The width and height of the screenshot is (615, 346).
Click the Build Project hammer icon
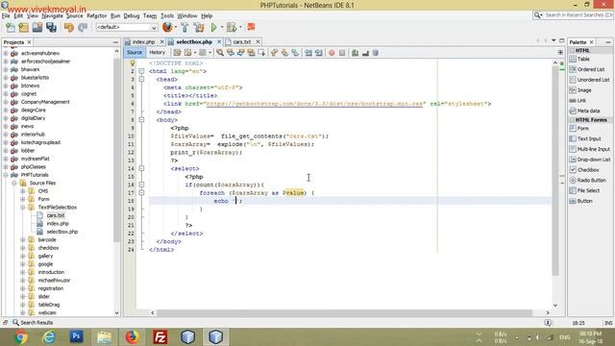pos(184,27)
